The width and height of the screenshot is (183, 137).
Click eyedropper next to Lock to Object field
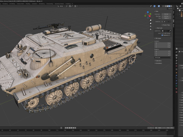[x=170, y=31]
